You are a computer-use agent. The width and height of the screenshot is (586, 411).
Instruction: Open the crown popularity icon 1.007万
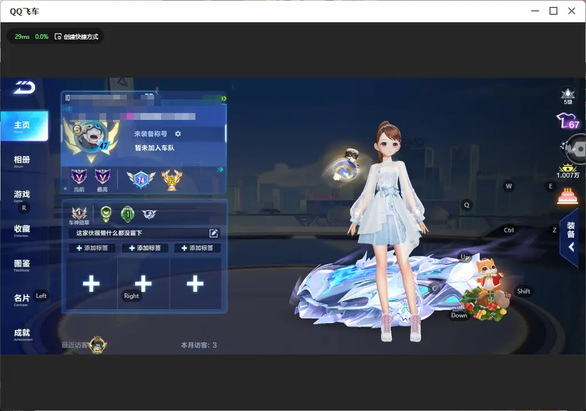coord(568,171)
